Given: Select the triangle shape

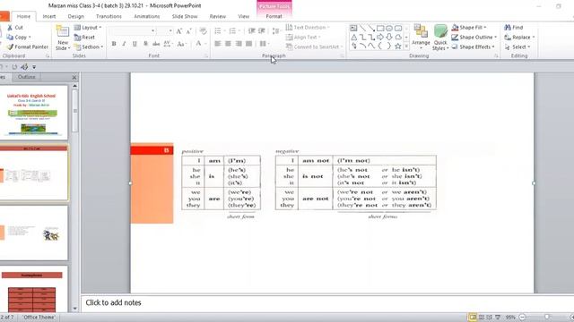Looking at the screenshot, I should (x=354, y=38).
